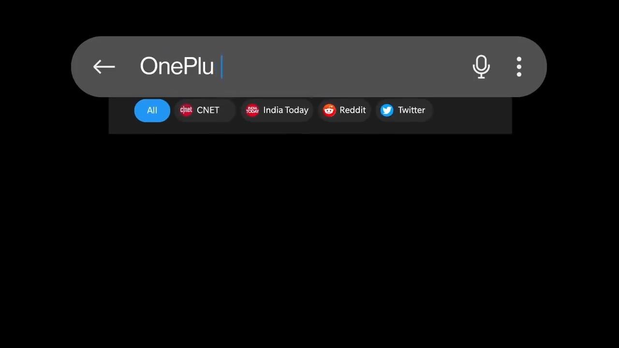Place cursor in empty search bar middle

tap(343, 67)
